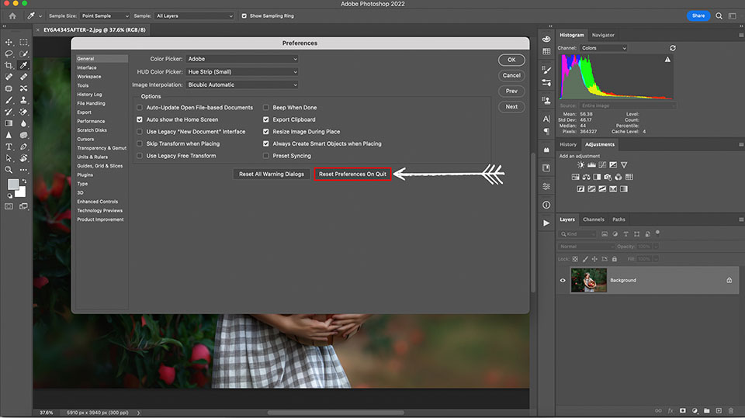Click OK in Preferences dialog
Image resolution: width=745 pixels, height=418 pixels.
coord(511,60)
